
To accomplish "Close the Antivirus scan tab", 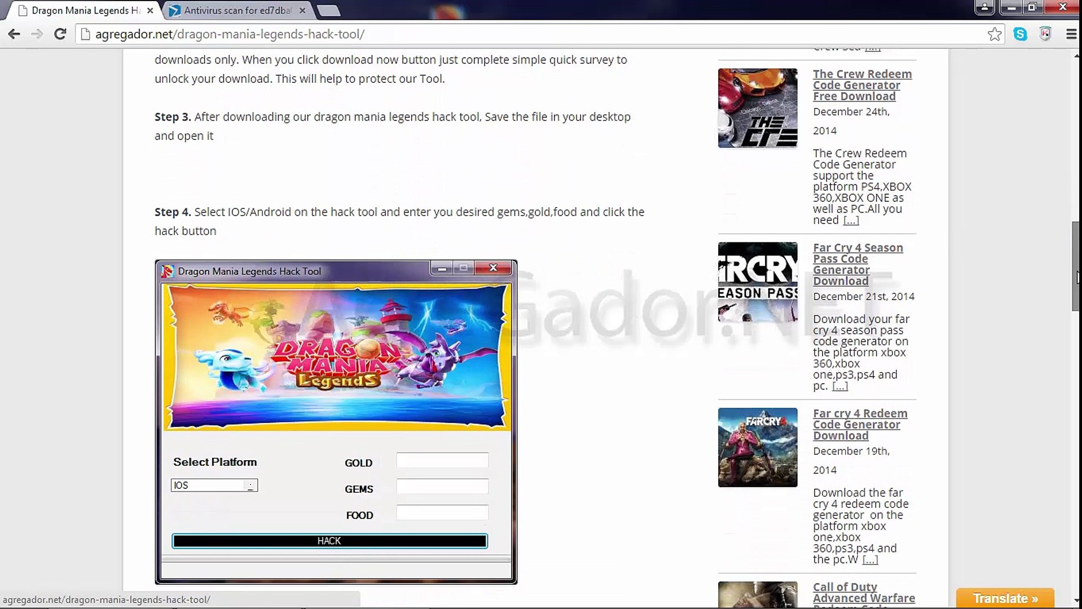I will tap(302, 10).
